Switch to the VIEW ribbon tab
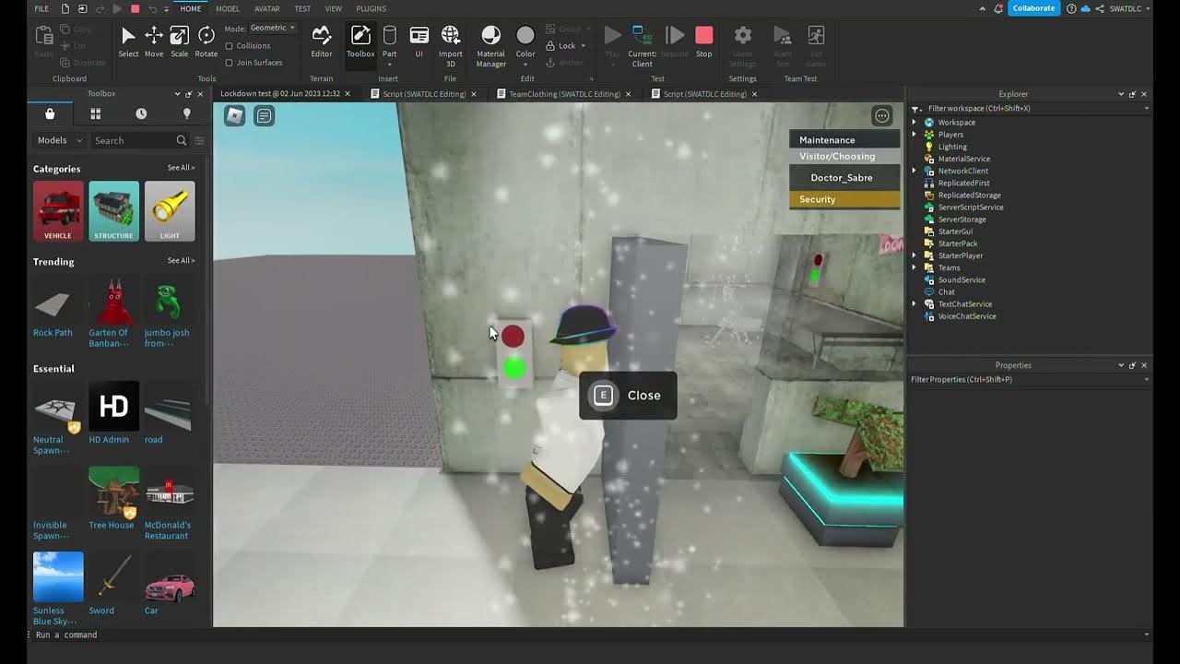The height and width of the screenshot is (664, 1180). click(x=334, y=8)
